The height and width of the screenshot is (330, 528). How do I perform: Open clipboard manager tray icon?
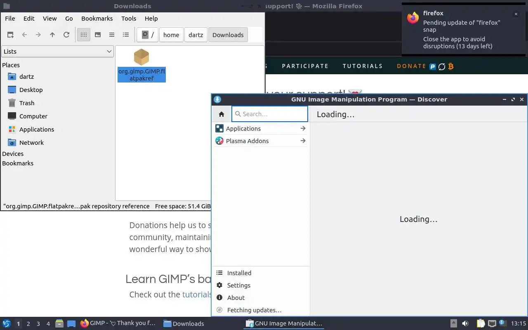pyautogui.click(x=481, y=323)
